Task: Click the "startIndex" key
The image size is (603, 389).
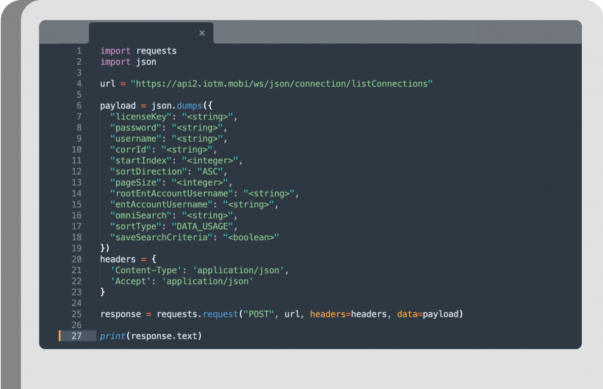Action: (141, 160)
